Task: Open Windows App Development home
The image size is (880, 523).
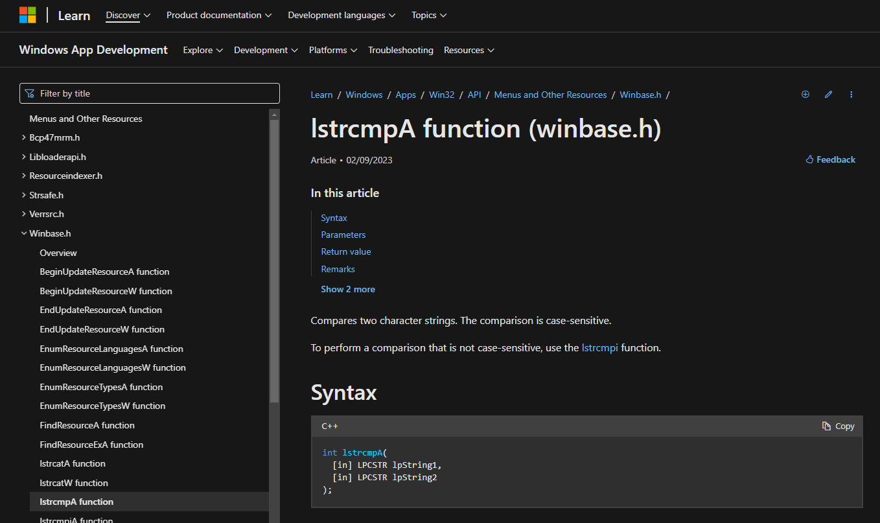Action: (x=93, y=50)
